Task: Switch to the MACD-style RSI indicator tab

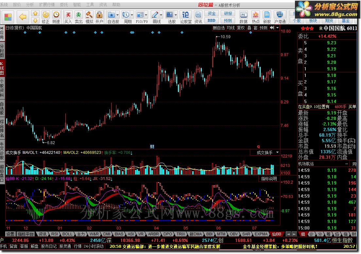Action: pyautogui.click(x=55, y=234)
